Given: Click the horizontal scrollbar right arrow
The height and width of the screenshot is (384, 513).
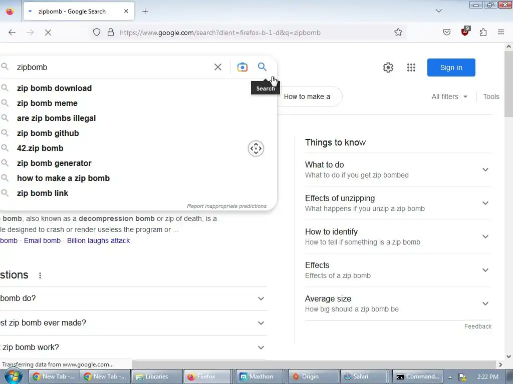Looking at the screenshot, I should coord(500,364).
